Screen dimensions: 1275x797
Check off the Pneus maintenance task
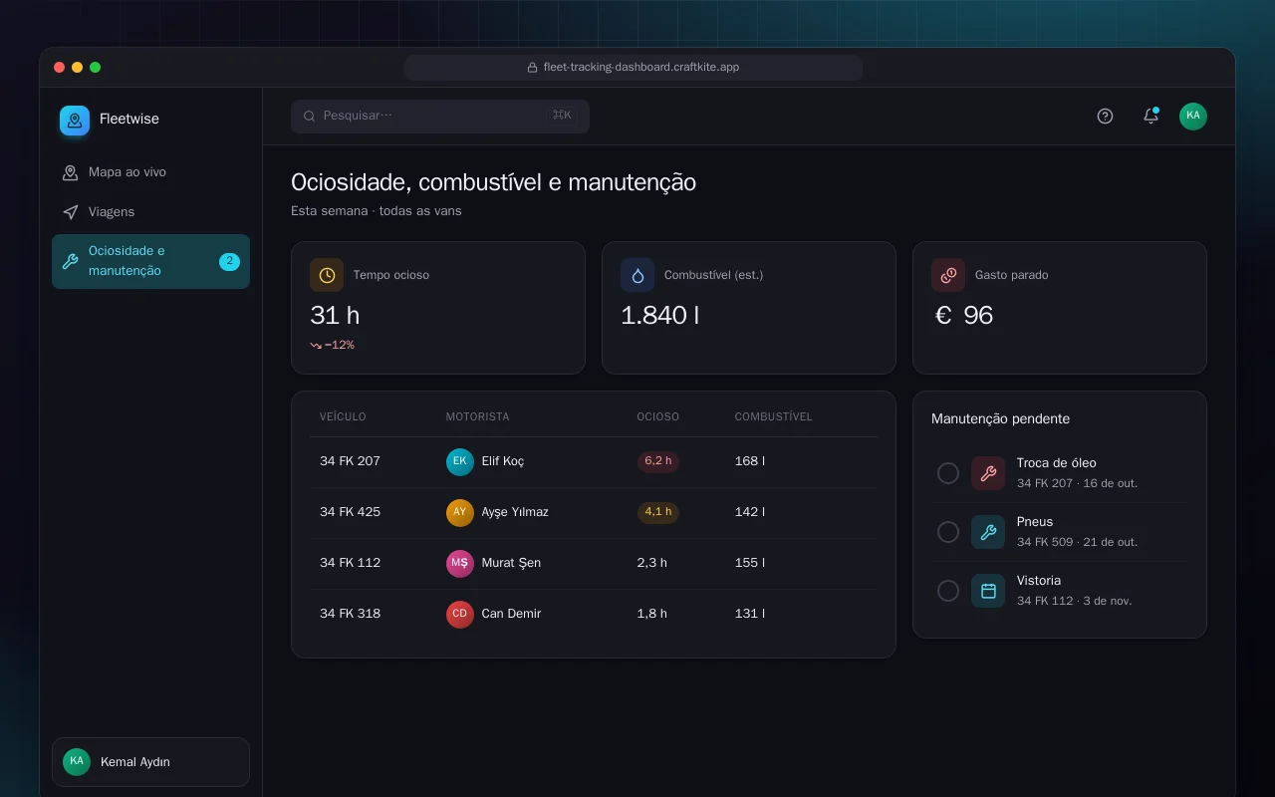pos(948,532)
